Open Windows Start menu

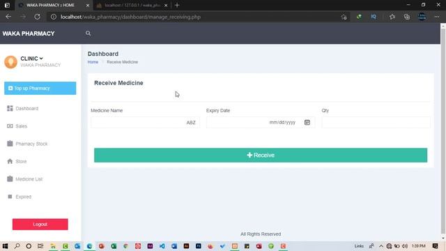(x=5, y=246)
